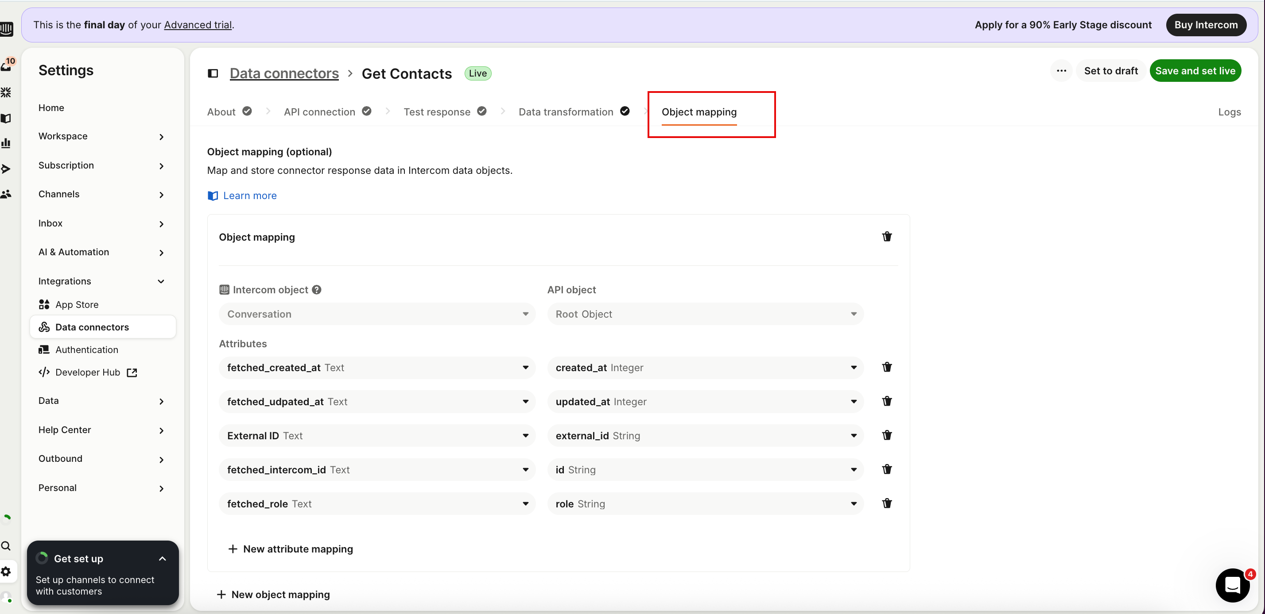Viewport: 1265px width, 614px height.
Task: Click trash icon for role mapping
Action: tap(886, 503)
